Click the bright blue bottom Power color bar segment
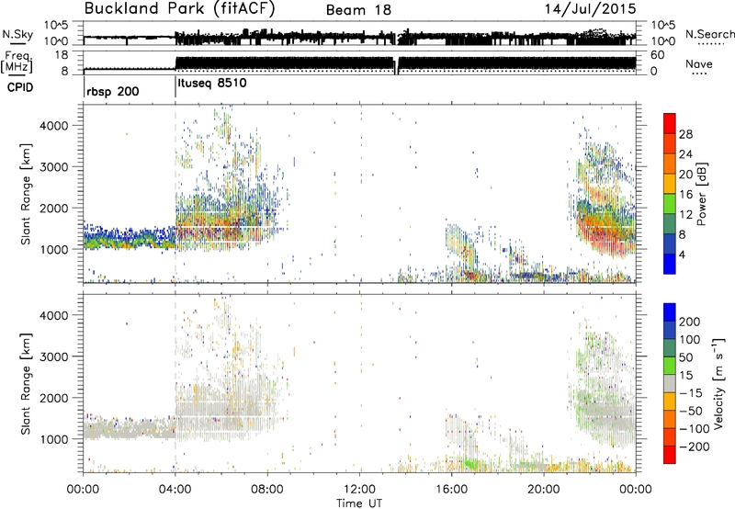Screen dimensions: 735x509 tap(670, 264)
